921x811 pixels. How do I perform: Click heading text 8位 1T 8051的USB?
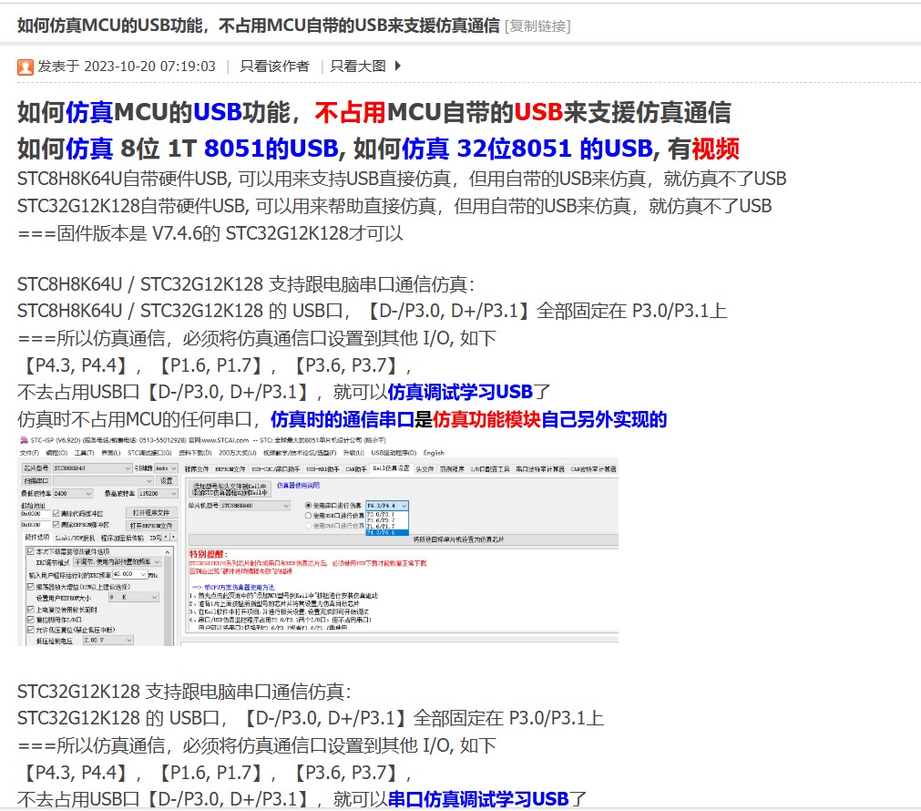[x=229, y=149]
